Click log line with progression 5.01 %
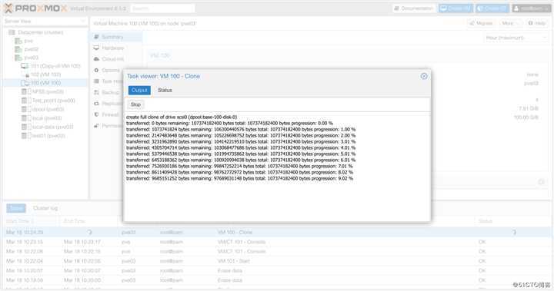Screen dimensions: 554x291 click(x=241, y=154)
